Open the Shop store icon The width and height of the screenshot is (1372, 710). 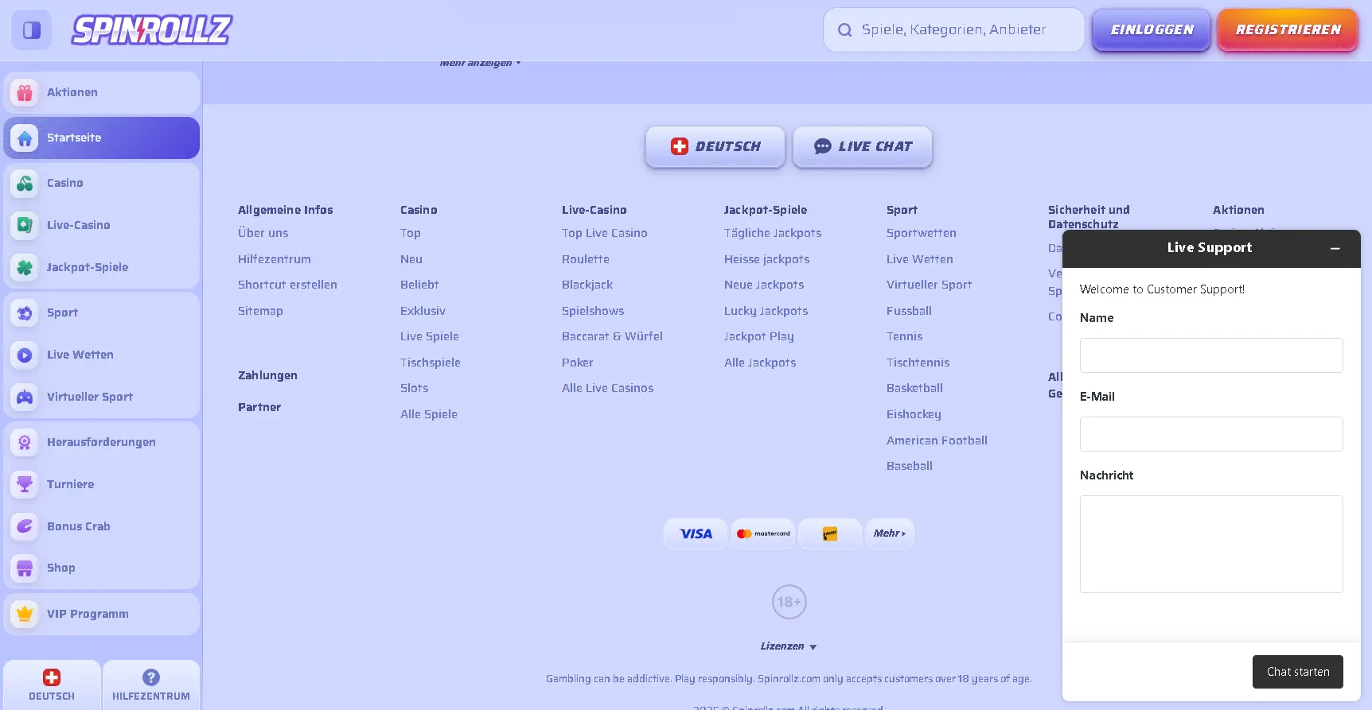pos(25,568)
